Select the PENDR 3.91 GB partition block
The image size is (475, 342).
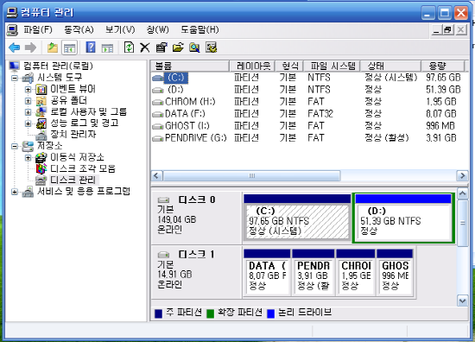click(x=313, y=272)
